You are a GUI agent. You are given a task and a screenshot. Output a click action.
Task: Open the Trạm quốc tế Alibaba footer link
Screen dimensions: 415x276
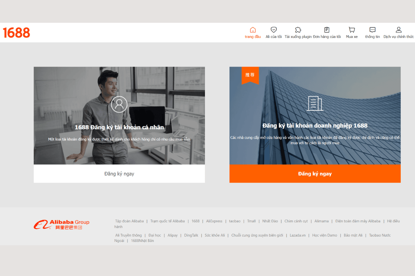pos(167,221)
